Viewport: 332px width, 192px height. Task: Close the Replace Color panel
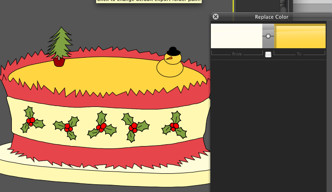pos(216,16)
